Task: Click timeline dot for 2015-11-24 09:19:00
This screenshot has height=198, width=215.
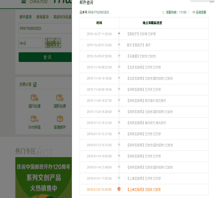Action: pos(119,89)
